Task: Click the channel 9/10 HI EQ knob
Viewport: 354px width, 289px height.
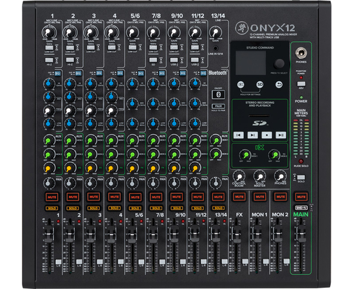Action: [x=174, y=83]
